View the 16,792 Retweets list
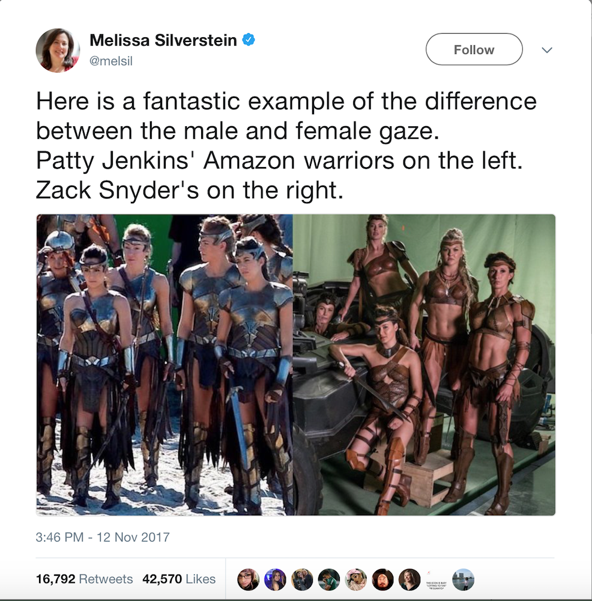 (84, 579)
